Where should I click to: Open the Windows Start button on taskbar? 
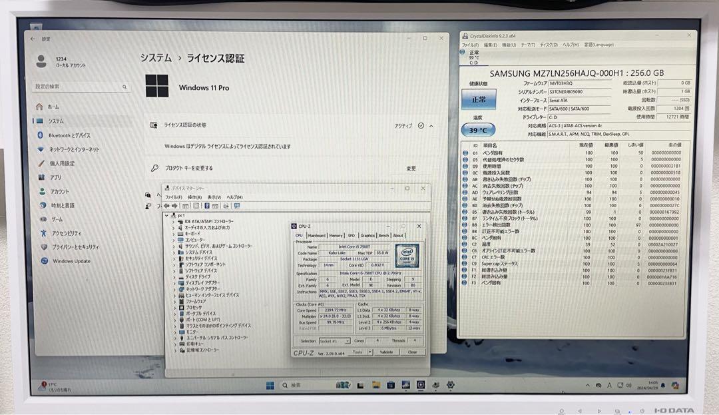point(270,386)
